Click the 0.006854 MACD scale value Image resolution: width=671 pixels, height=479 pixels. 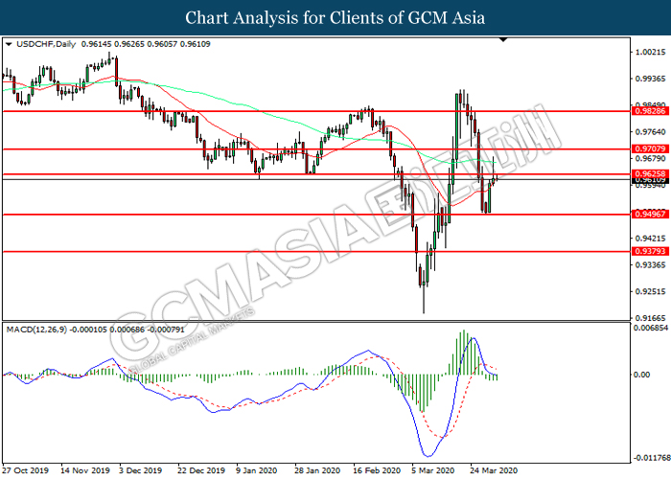pos(651,328)
